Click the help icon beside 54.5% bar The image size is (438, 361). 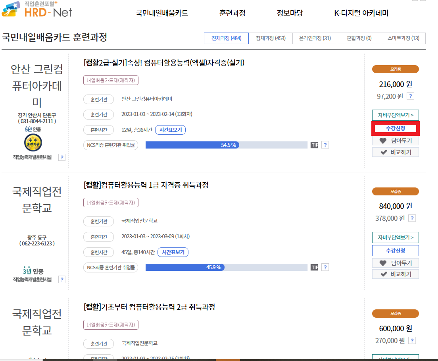point(325,145)
